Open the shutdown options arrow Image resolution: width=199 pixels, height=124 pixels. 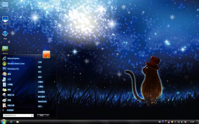tap(48, 115)
